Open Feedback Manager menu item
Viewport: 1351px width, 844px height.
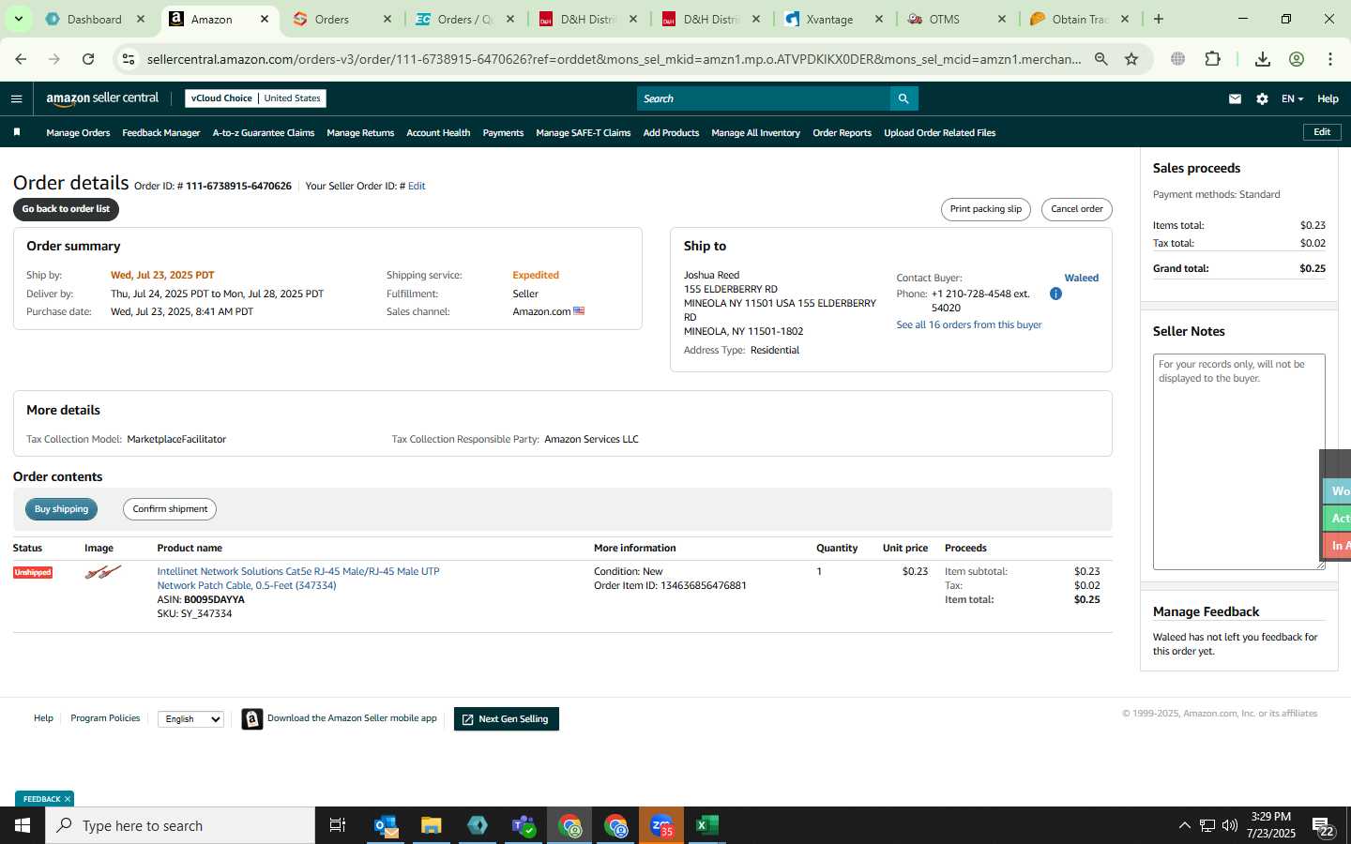coord(160,133)
